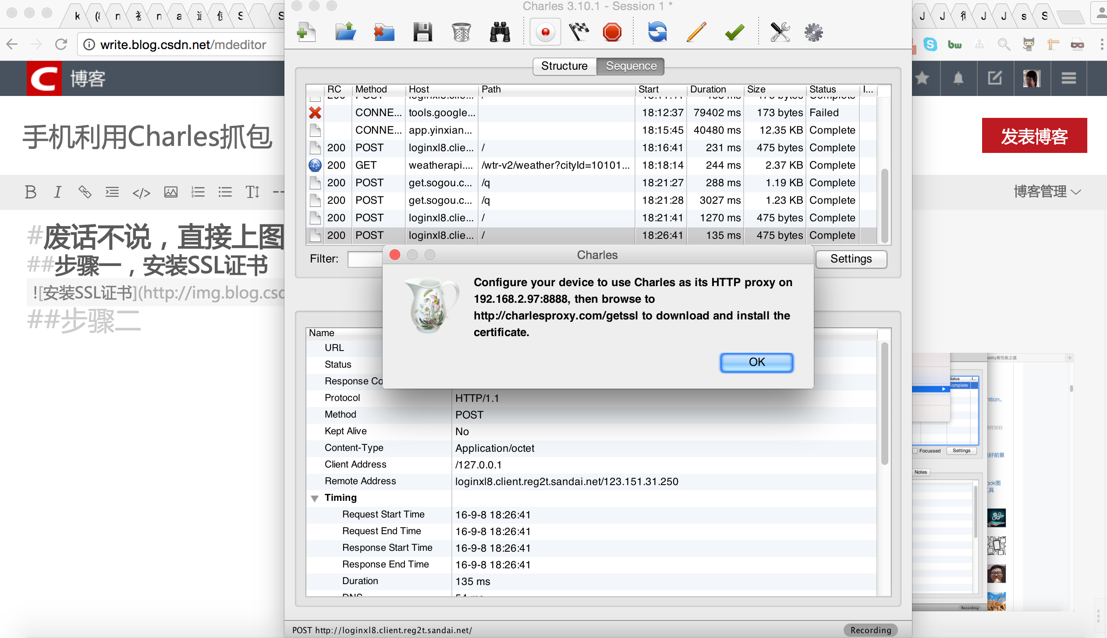Screen dimensions: 1107x638
Task: Select the weatherapi GET request row
Action: click(x=592, y=166)
